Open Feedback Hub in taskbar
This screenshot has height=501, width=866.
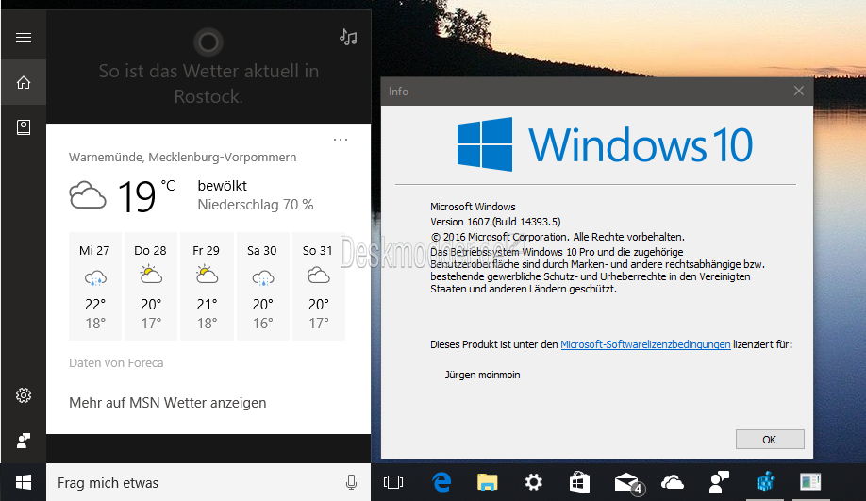click(x=719, y=482)
